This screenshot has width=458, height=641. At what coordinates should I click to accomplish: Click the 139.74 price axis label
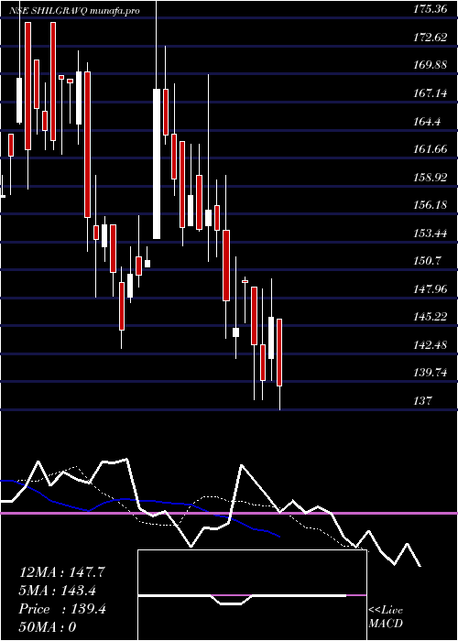430,373
